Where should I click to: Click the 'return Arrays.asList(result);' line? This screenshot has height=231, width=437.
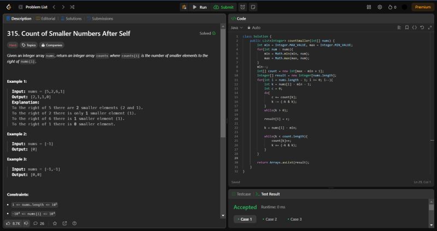pyautogui.click(x=283, y=162)
